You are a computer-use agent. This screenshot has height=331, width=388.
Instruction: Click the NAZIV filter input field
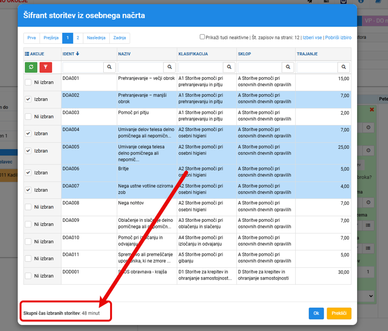click(x=141, y=67)
